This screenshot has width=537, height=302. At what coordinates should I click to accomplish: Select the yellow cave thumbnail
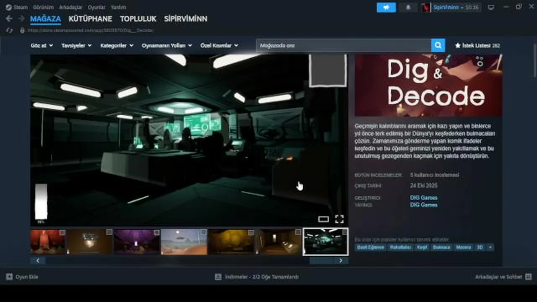tap(231, 242)
